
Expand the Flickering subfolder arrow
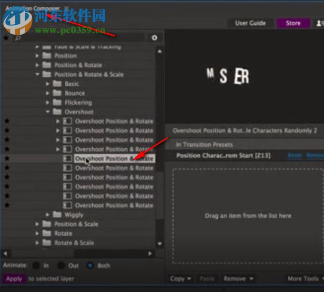(x=47, y=102)
